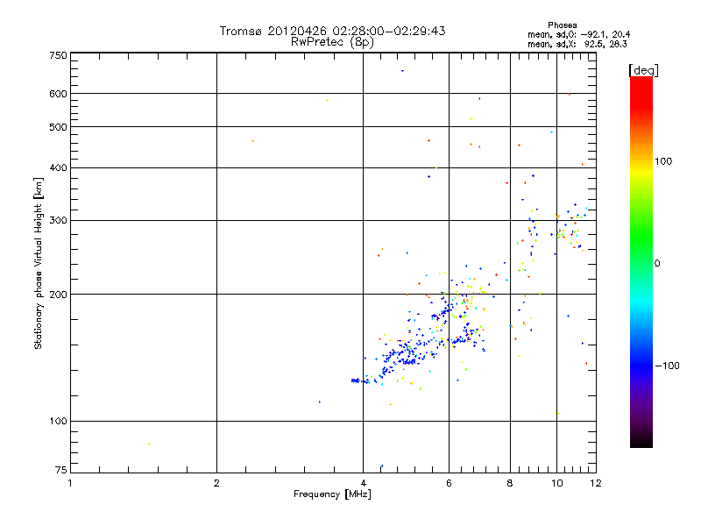Click the mean, sd,X phase values line
This screenshot has width=701, height=526.
coord(577,44)
